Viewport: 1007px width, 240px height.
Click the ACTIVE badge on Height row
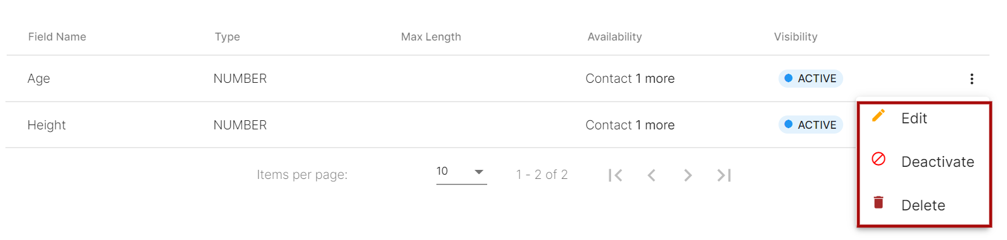point(811,125)
